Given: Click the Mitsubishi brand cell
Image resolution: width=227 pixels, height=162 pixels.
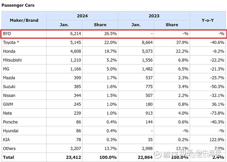Looking at the screenshot, I should pos(24,60).
